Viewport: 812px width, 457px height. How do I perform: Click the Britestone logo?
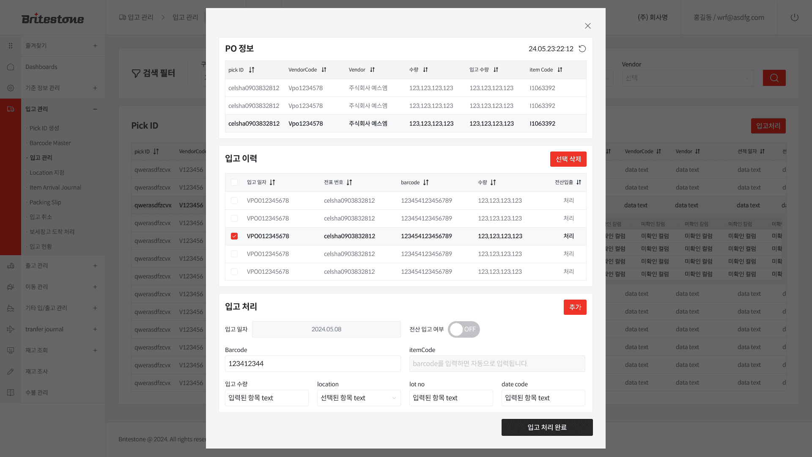point(52,18)
